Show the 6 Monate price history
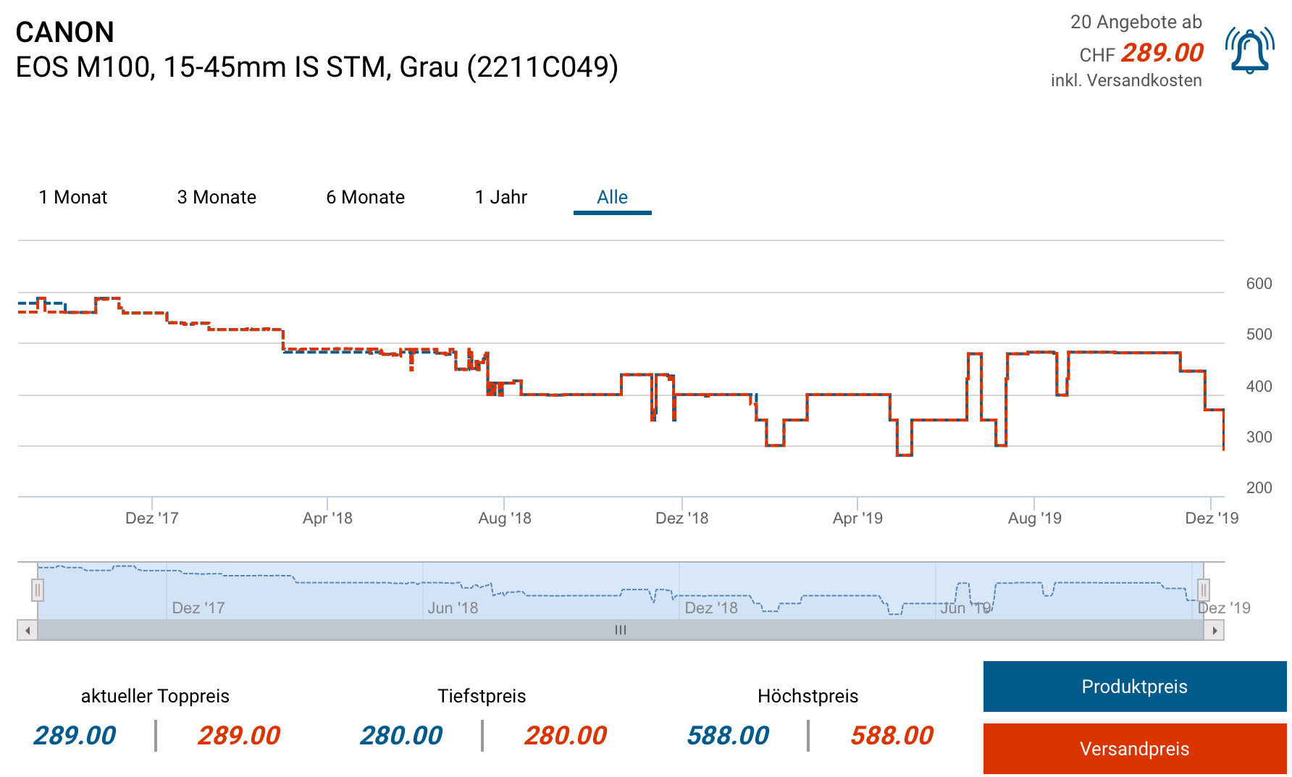Viewport: 1292px width, 777px height. pyautogui.click(x=365, y=197)
